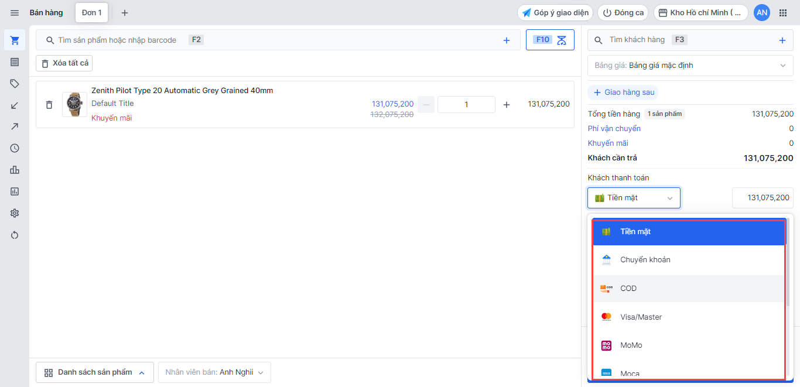Image resolution: width=800 pixels, height=387 pixels.
Task: Click the F10 quick mode button
Action: coord(550,40)
